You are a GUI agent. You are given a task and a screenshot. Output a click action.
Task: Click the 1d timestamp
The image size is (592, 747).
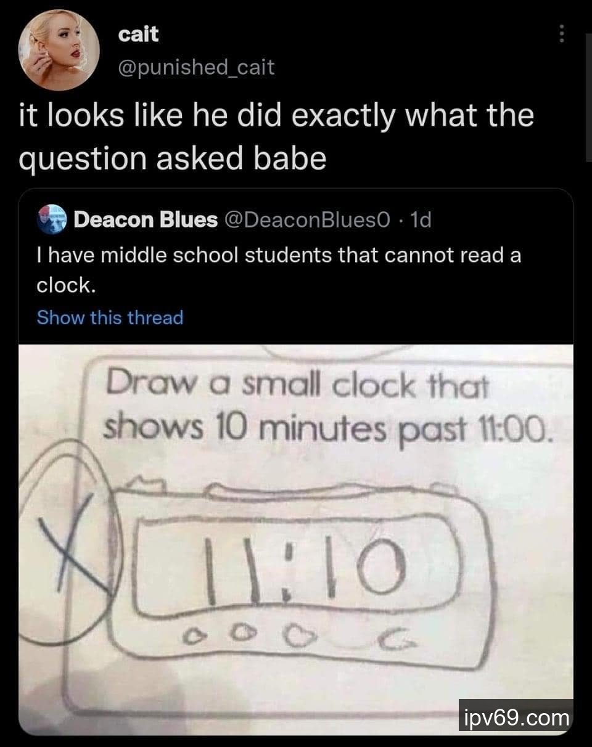[x=421, y=219]
